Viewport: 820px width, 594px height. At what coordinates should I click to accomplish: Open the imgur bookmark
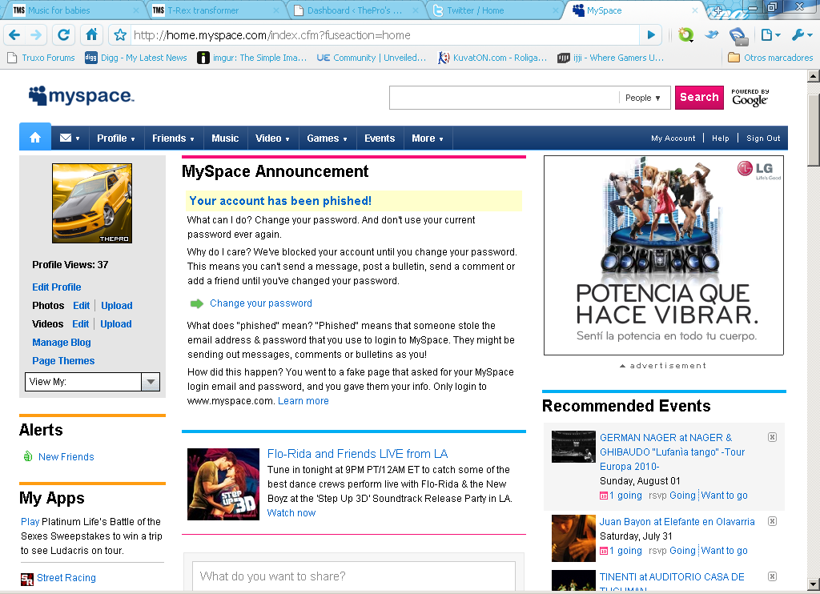252,58
